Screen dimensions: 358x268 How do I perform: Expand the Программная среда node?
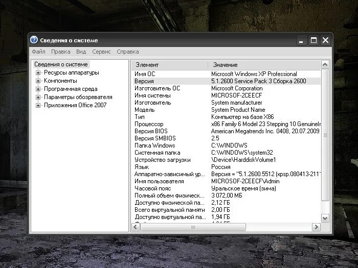[x=38, y=89]
